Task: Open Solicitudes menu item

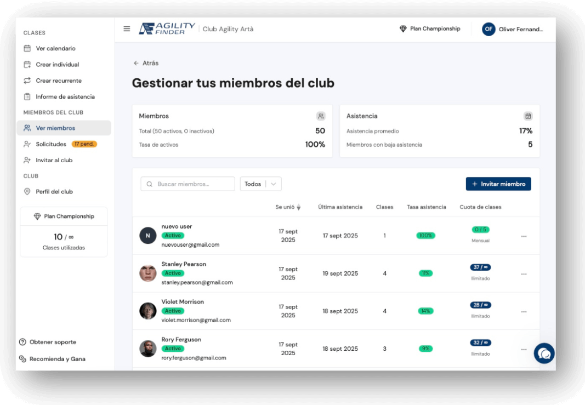Action: (64, 144)
